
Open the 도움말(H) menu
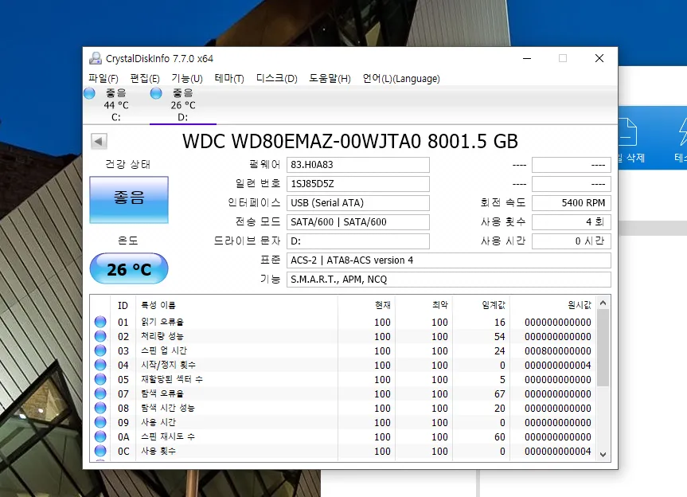click(330, 78)
